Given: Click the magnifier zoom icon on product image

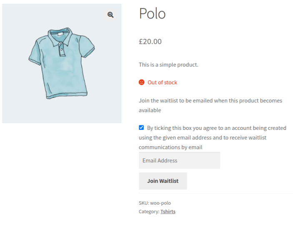Looking at the screenshot, I should (110, 15).
